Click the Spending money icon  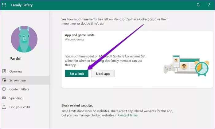4,98
